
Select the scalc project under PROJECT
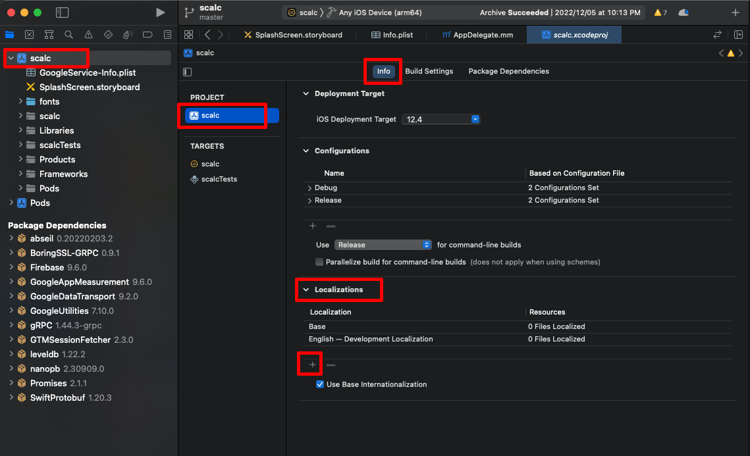click(232, 115)
